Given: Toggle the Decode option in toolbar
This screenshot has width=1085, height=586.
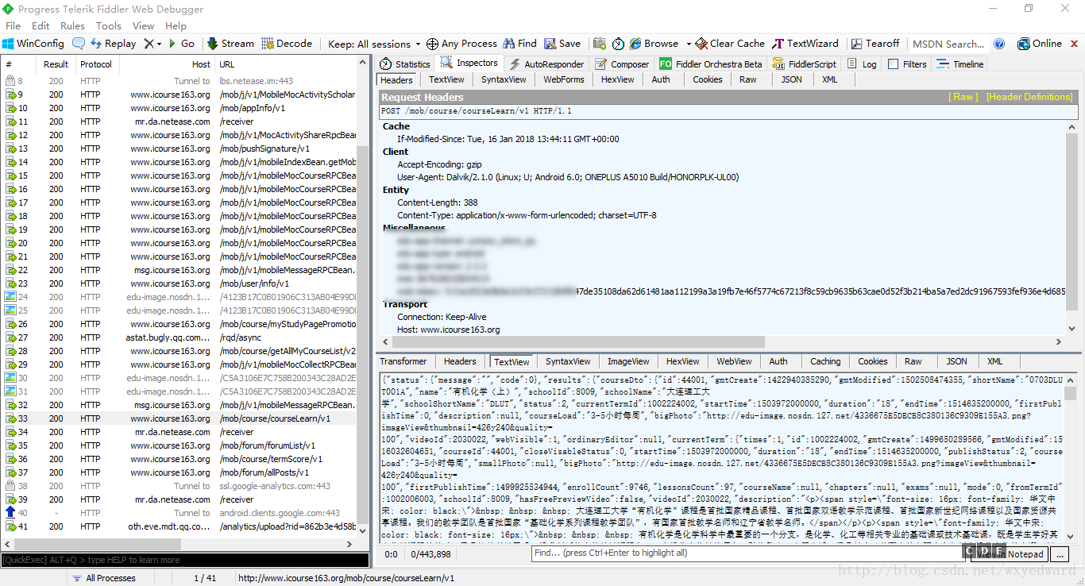Looking at the screenshot, I should (x=287, y=44).
